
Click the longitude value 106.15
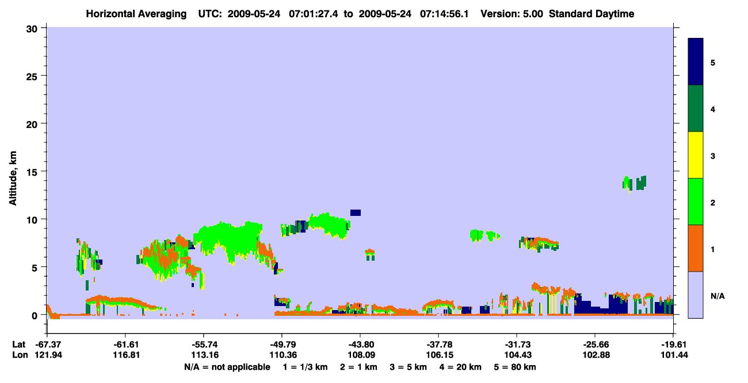tap(438, 355)
